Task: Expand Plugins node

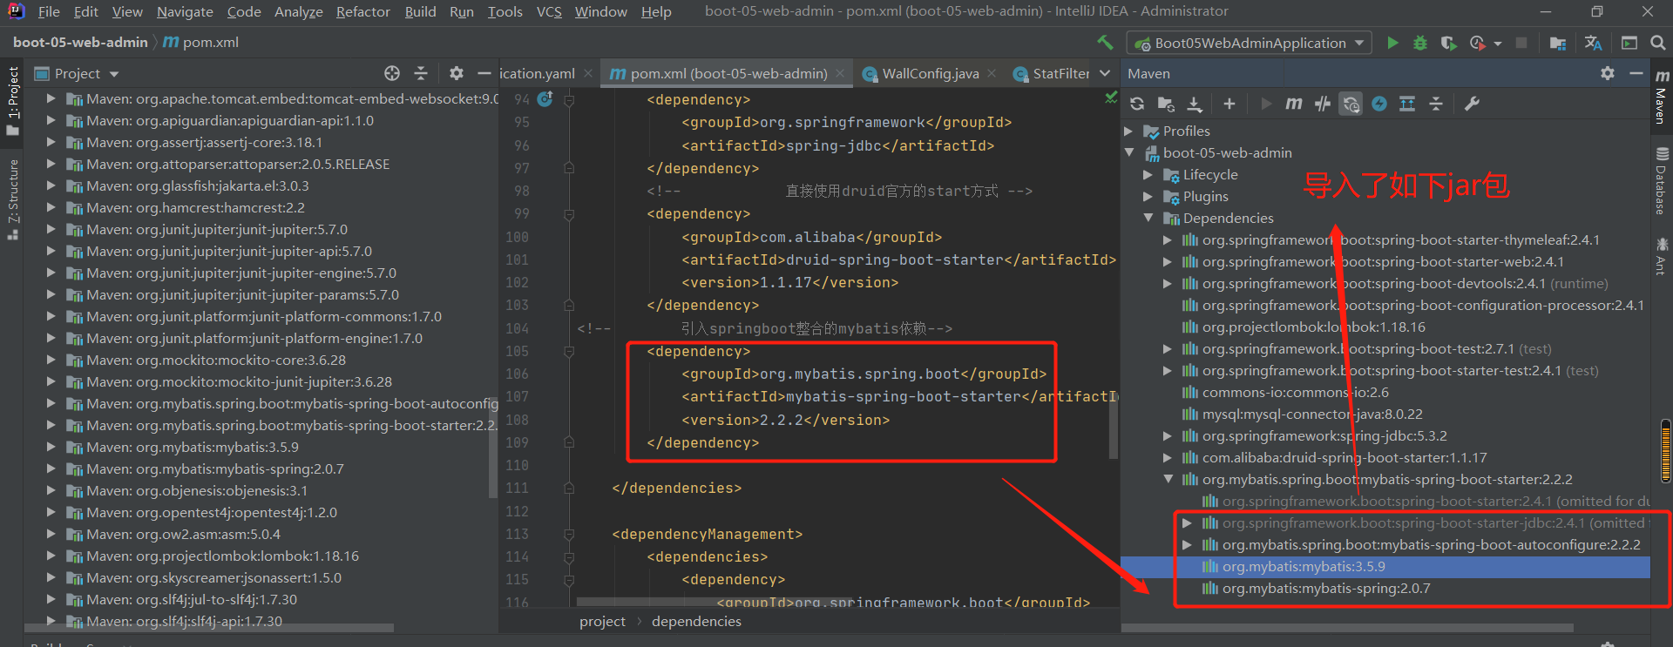Action: (x=1148, y=197)
